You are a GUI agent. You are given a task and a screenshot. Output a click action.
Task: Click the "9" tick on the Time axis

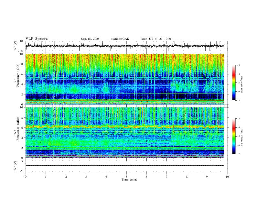pos(207,177)
